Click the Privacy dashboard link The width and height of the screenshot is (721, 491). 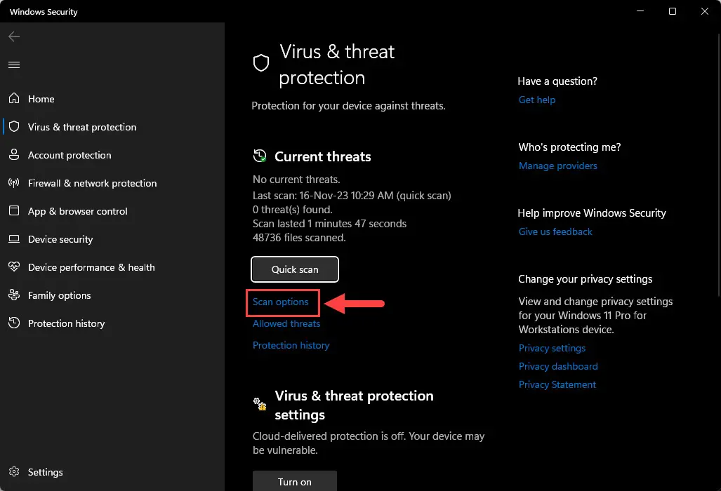(558, 366)
